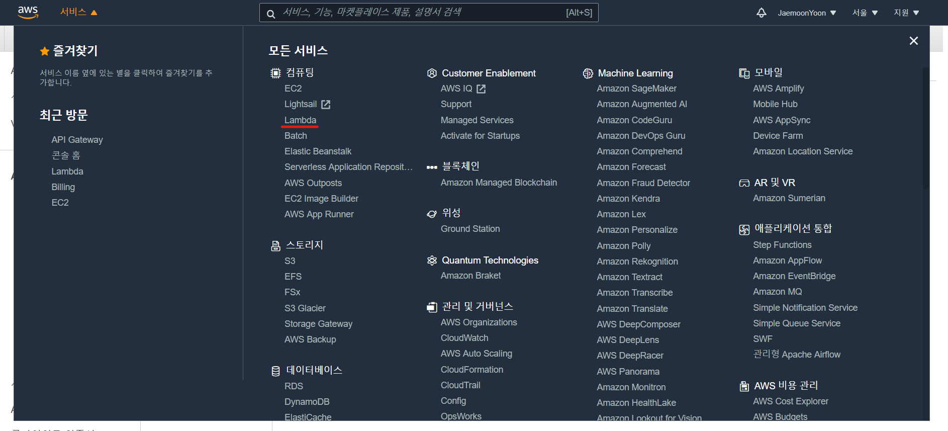Screen dimensions: 948x431
Task: Open CloudFormation
Action: pos(472,370)
